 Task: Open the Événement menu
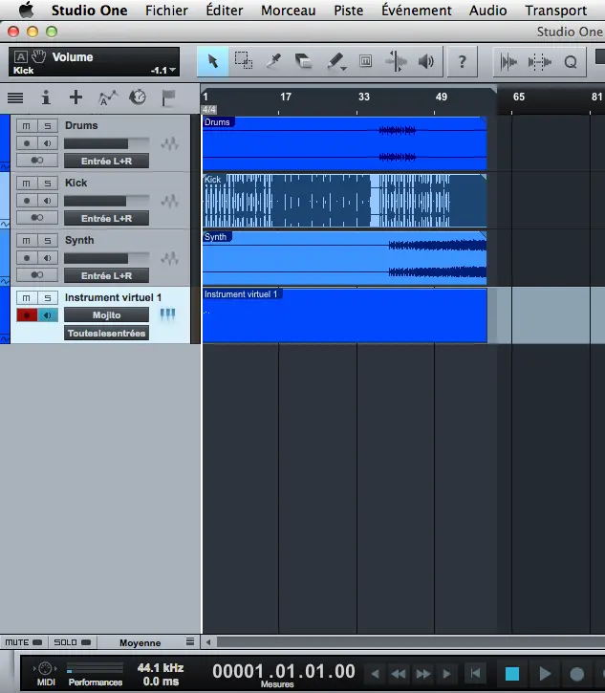tap(417, 10)
